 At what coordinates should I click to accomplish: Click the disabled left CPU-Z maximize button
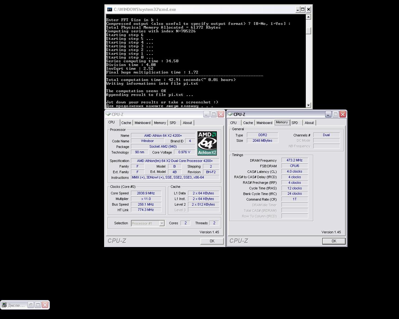tap(214, 114)
